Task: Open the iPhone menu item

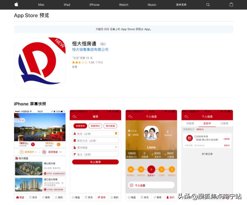Action: point(94,5)
